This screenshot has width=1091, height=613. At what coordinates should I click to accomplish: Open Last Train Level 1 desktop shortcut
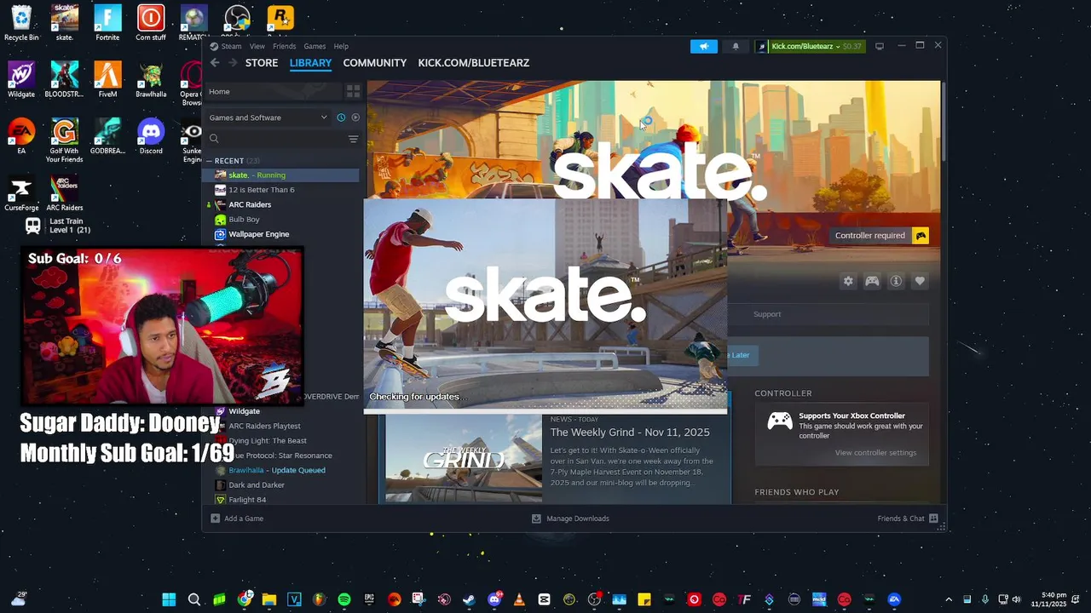(58, 226)
